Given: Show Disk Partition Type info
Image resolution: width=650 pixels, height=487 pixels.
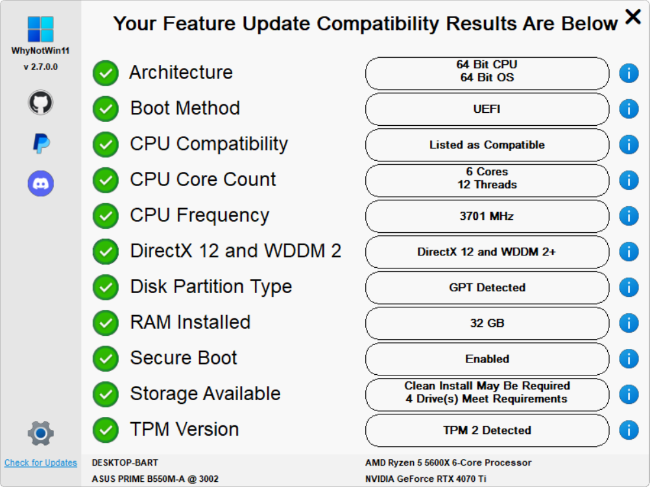Looking at the screenshot, I should (629, 287).
